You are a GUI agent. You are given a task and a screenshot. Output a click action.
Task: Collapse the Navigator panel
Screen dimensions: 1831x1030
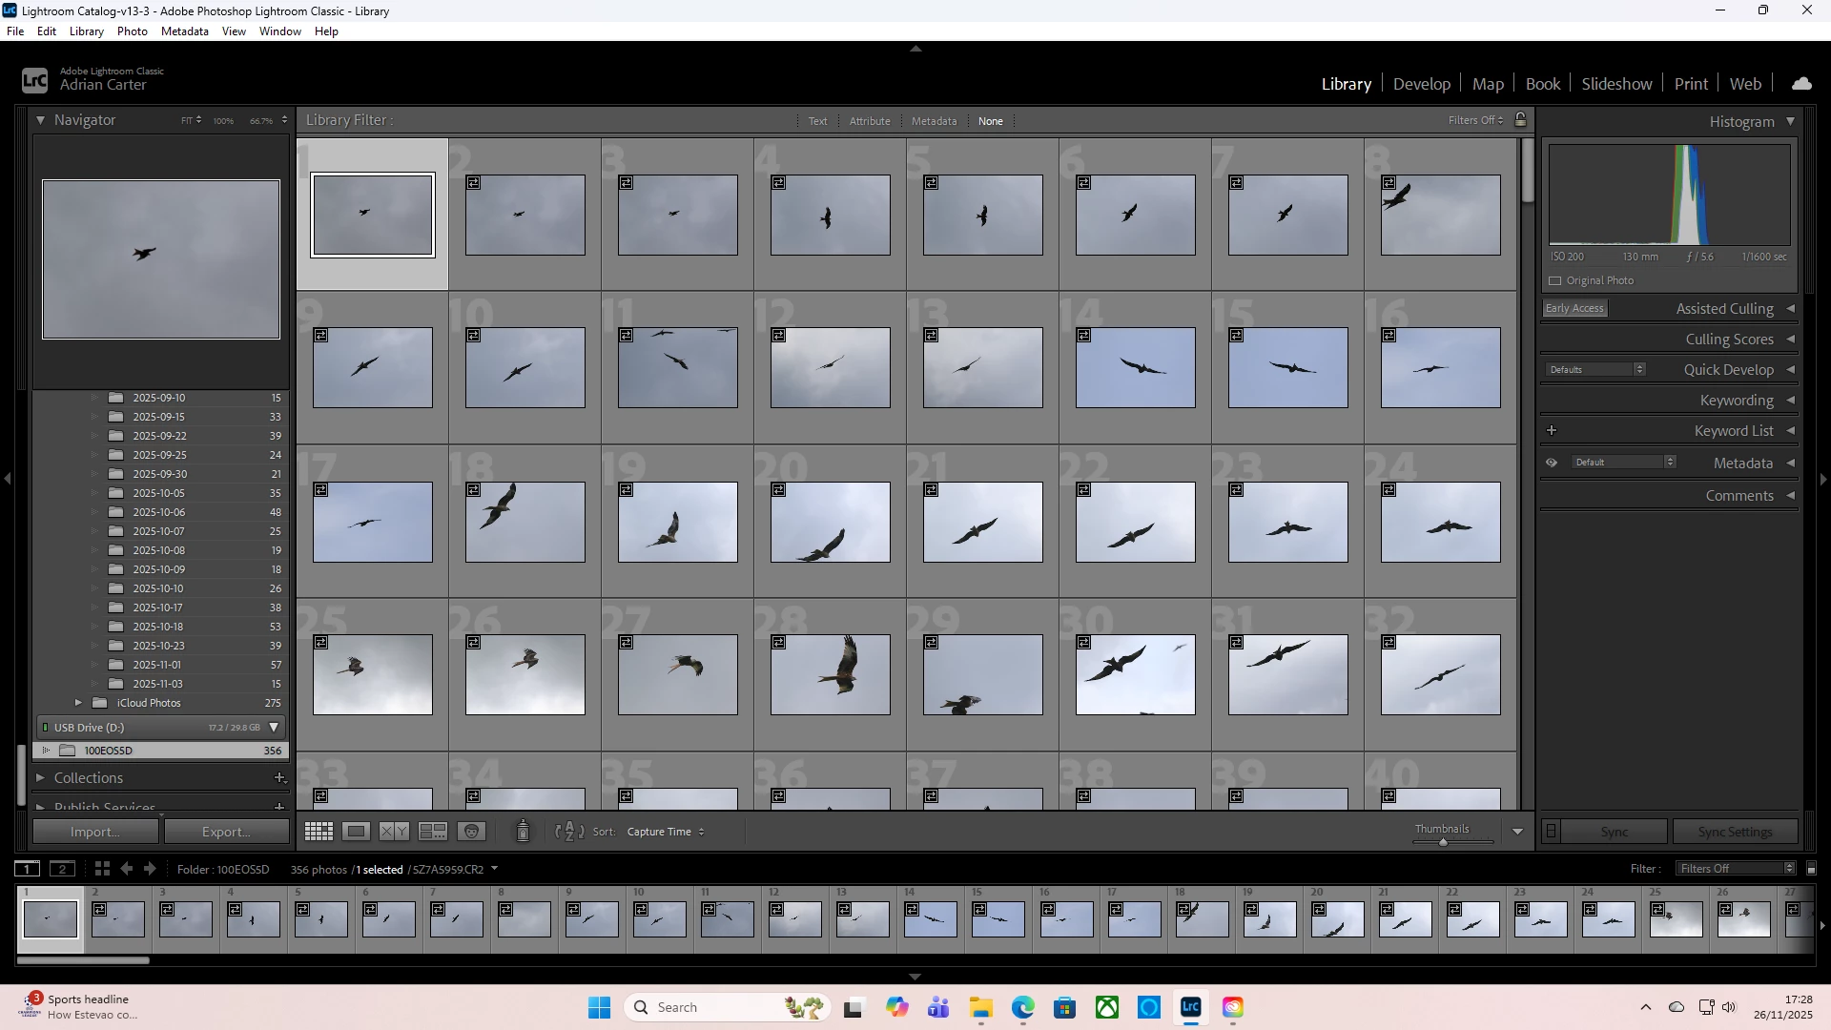(x=40, y=120)
